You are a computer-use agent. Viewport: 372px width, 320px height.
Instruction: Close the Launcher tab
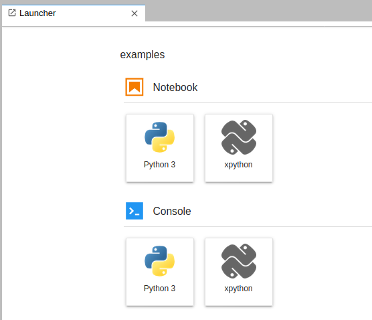134,13
